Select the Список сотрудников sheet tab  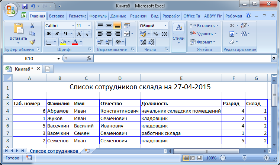tap(54, 151)
